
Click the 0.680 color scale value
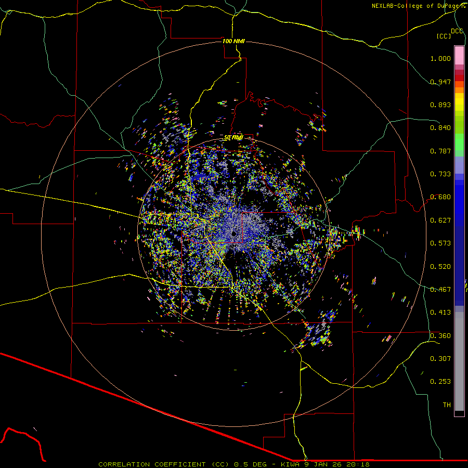[x=440, y=197]
